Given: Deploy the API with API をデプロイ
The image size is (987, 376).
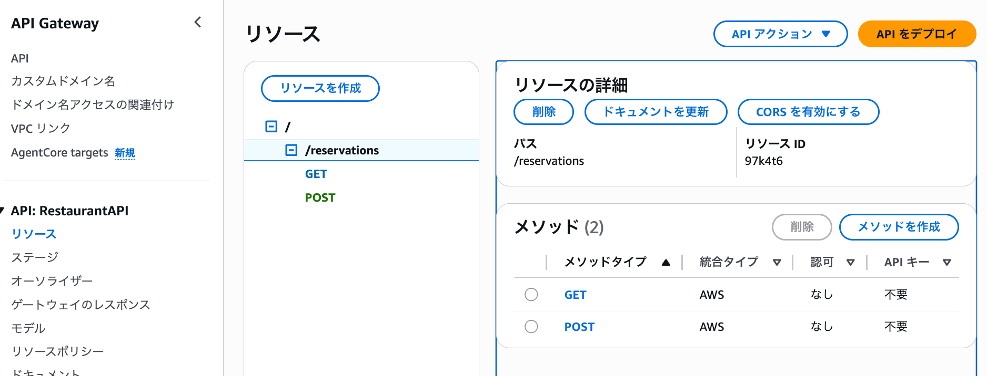Looking at the screenshot, I should tap(917, 34).
